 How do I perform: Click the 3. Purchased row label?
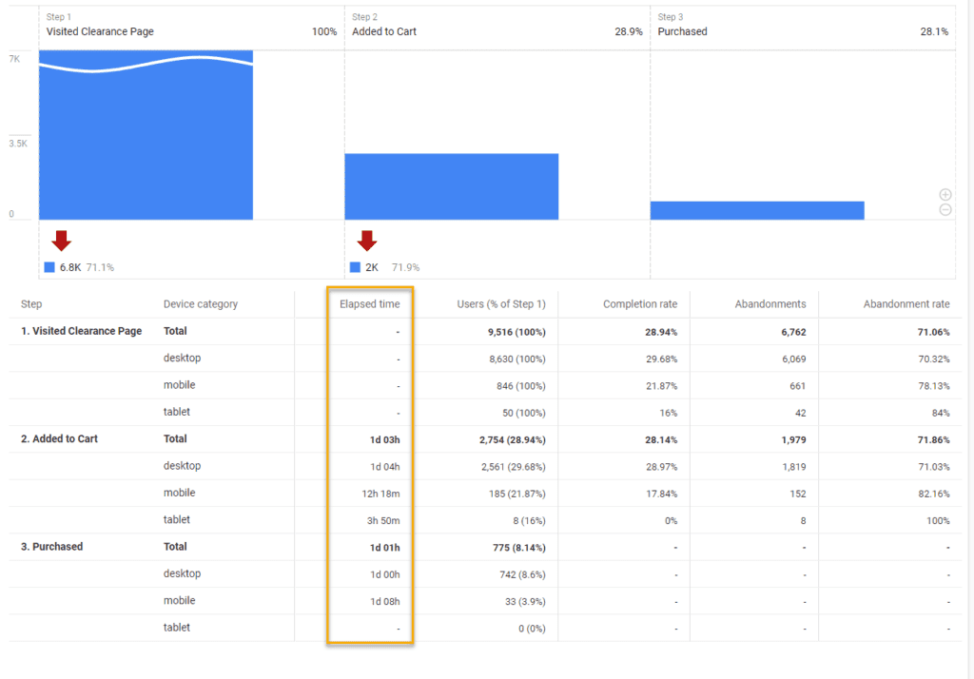tap(51, 547)
